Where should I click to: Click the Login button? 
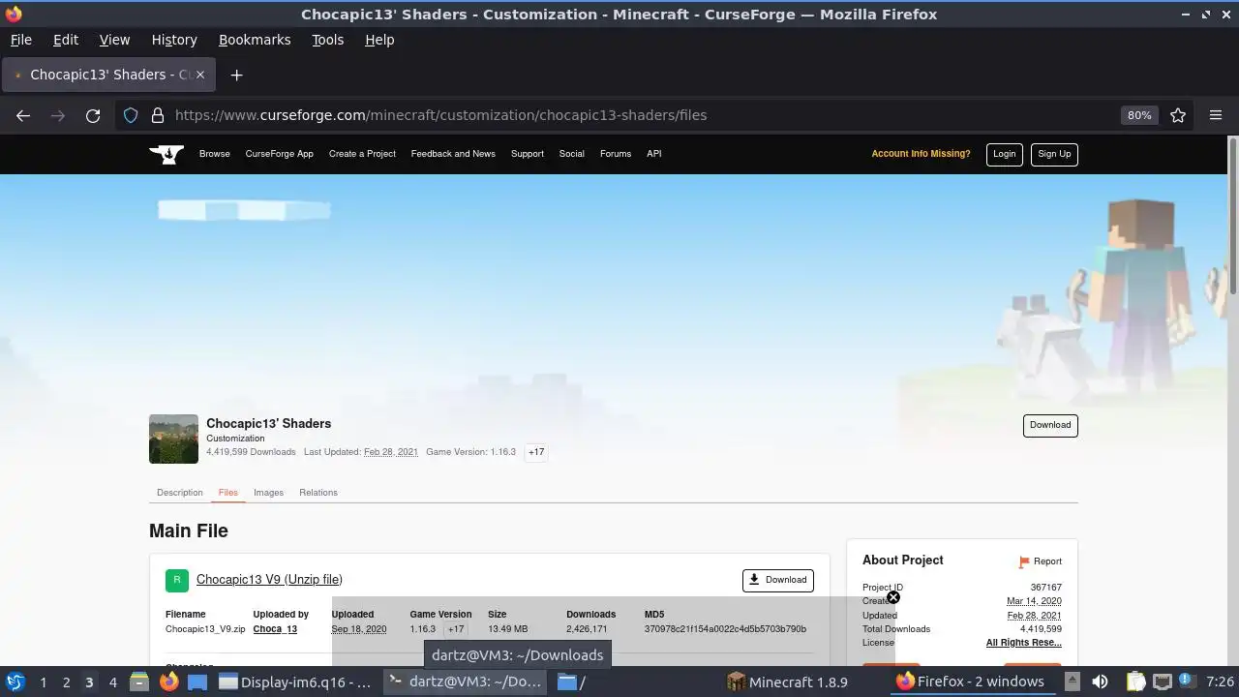1005,154
